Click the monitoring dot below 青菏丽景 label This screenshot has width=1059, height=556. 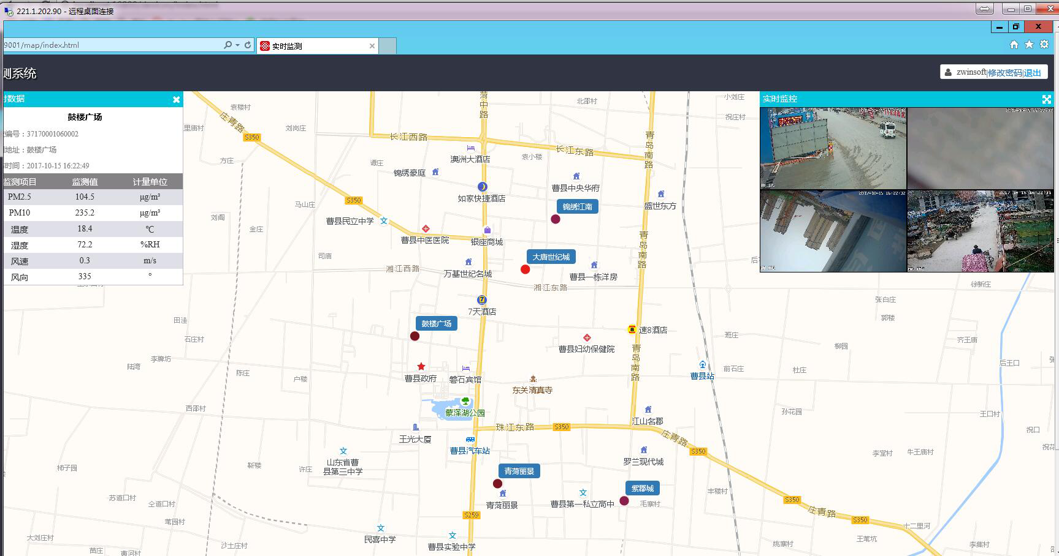tap(497, 484)
